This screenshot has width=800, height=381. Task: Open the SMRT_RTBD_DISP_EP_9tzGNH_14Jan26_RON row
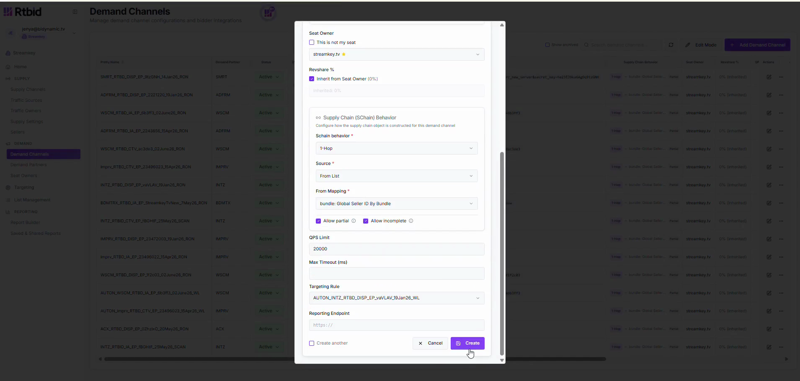click(144, 77)
